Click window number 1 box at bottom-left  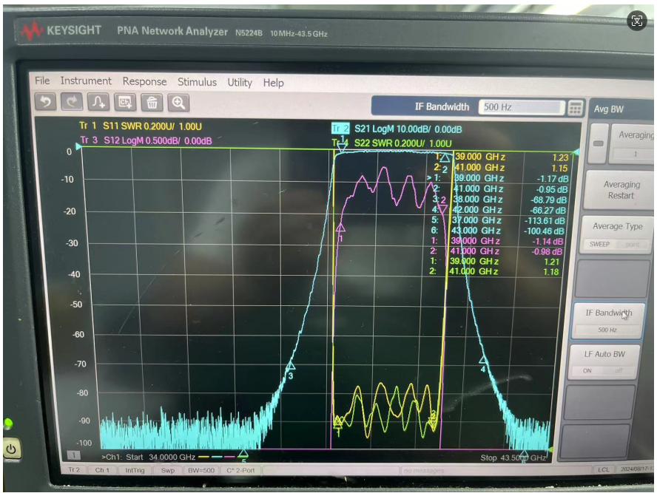(x=74, y=455)
